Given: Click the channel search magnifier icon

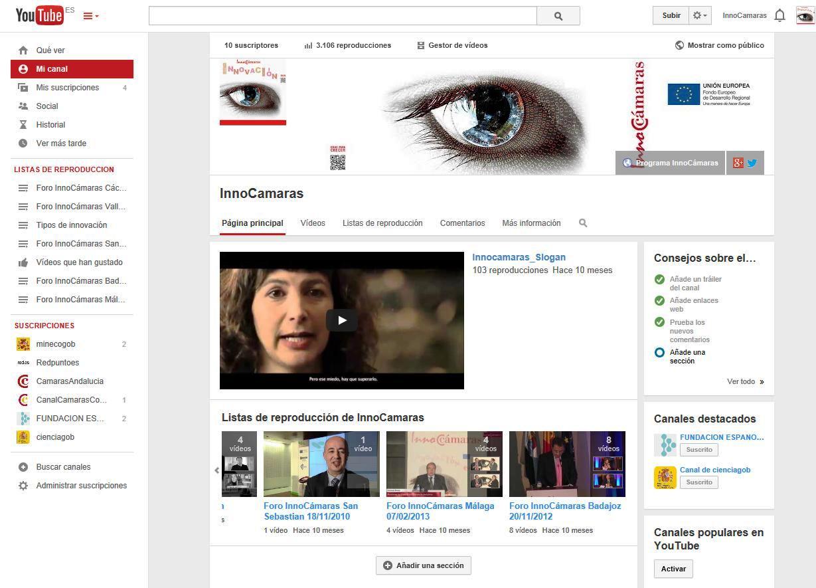Looking at the screenshot, I should coord(583,223).
